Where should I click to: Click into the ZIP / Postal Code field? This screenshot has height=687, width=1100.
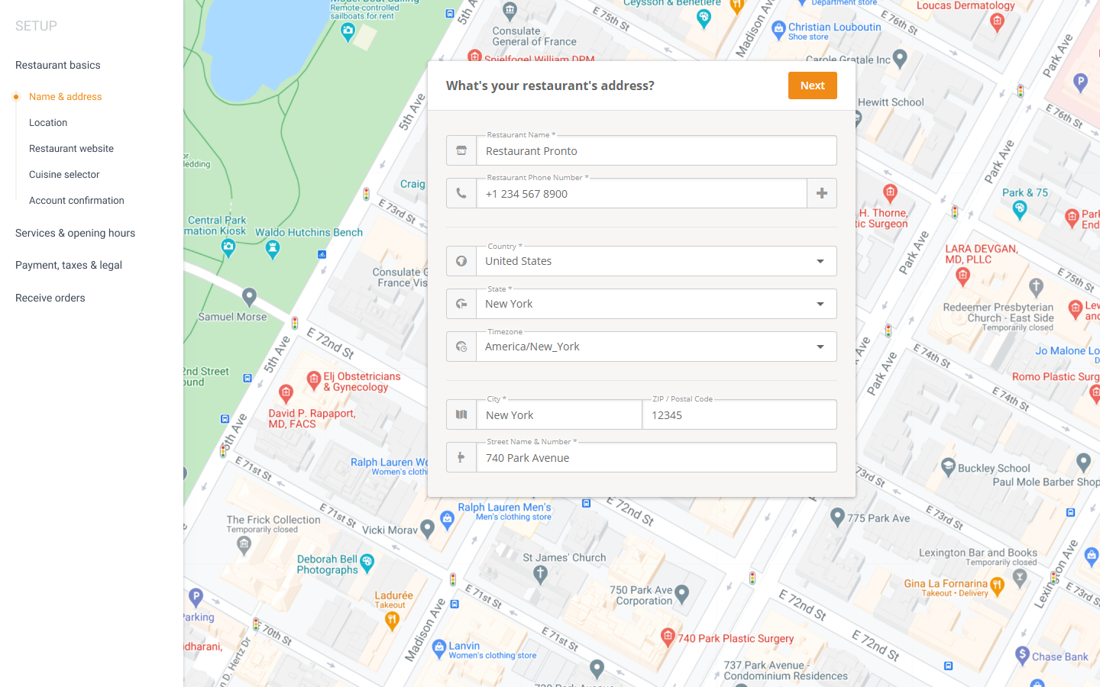pos(738,415)
